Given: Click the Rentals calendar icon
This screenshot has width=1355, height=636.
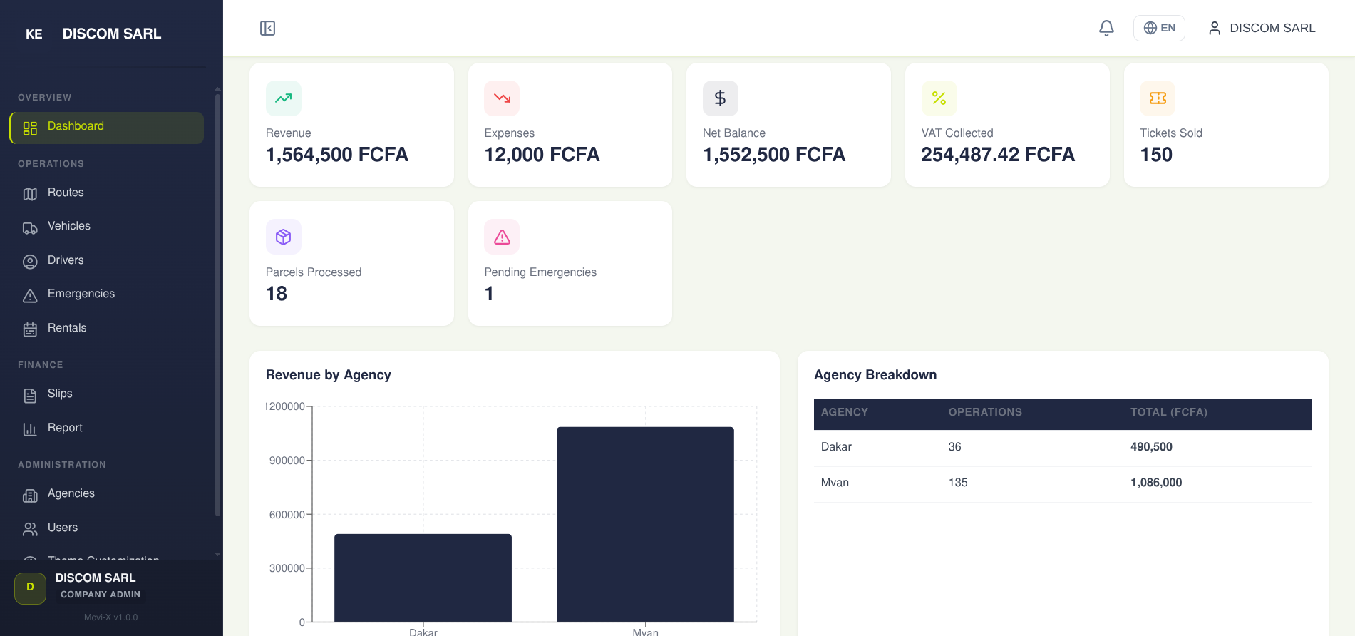Looking at the screenshot, I should 30,329.
